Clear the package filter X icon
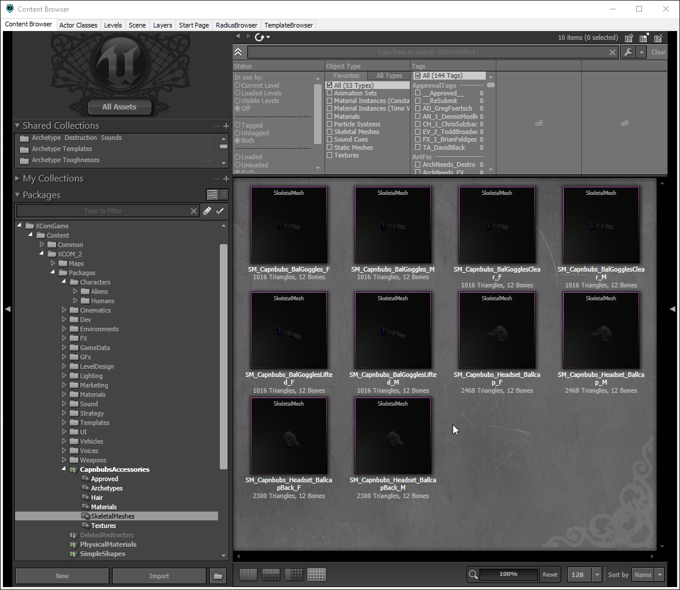 194,211
